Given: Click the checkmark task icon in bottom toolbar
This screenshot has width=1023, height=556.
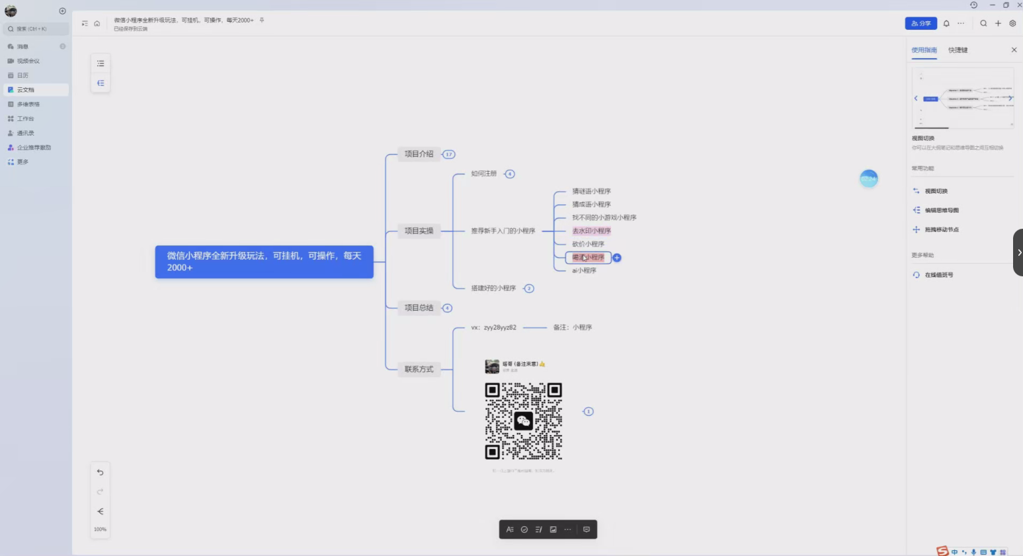Looking at the screenshot, I should point(524,530).
